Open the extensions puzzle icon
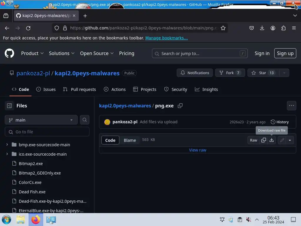 point(283,28)
